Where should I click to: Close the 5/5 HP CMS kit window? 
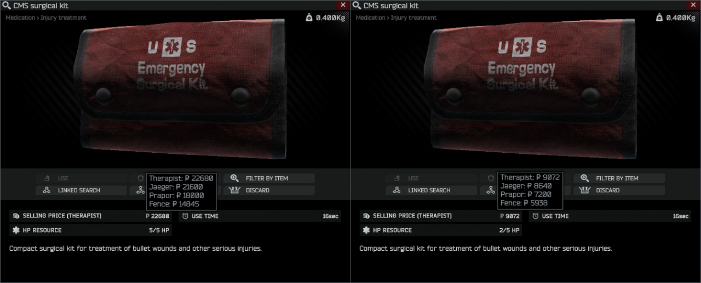coord(343,5)
